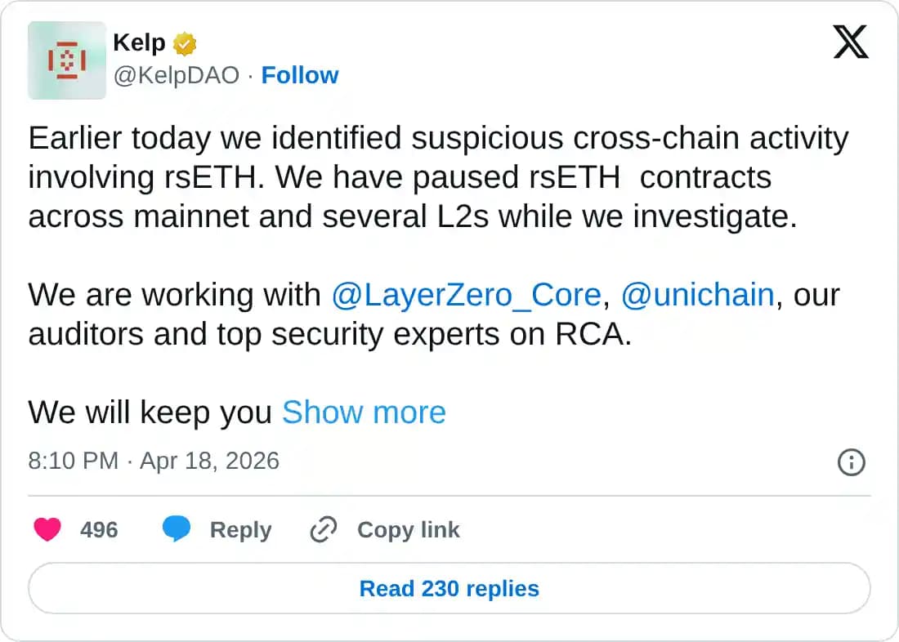Click the Kelp profile avatar
This screenshot has height=642, width=899.
(66, 61)
